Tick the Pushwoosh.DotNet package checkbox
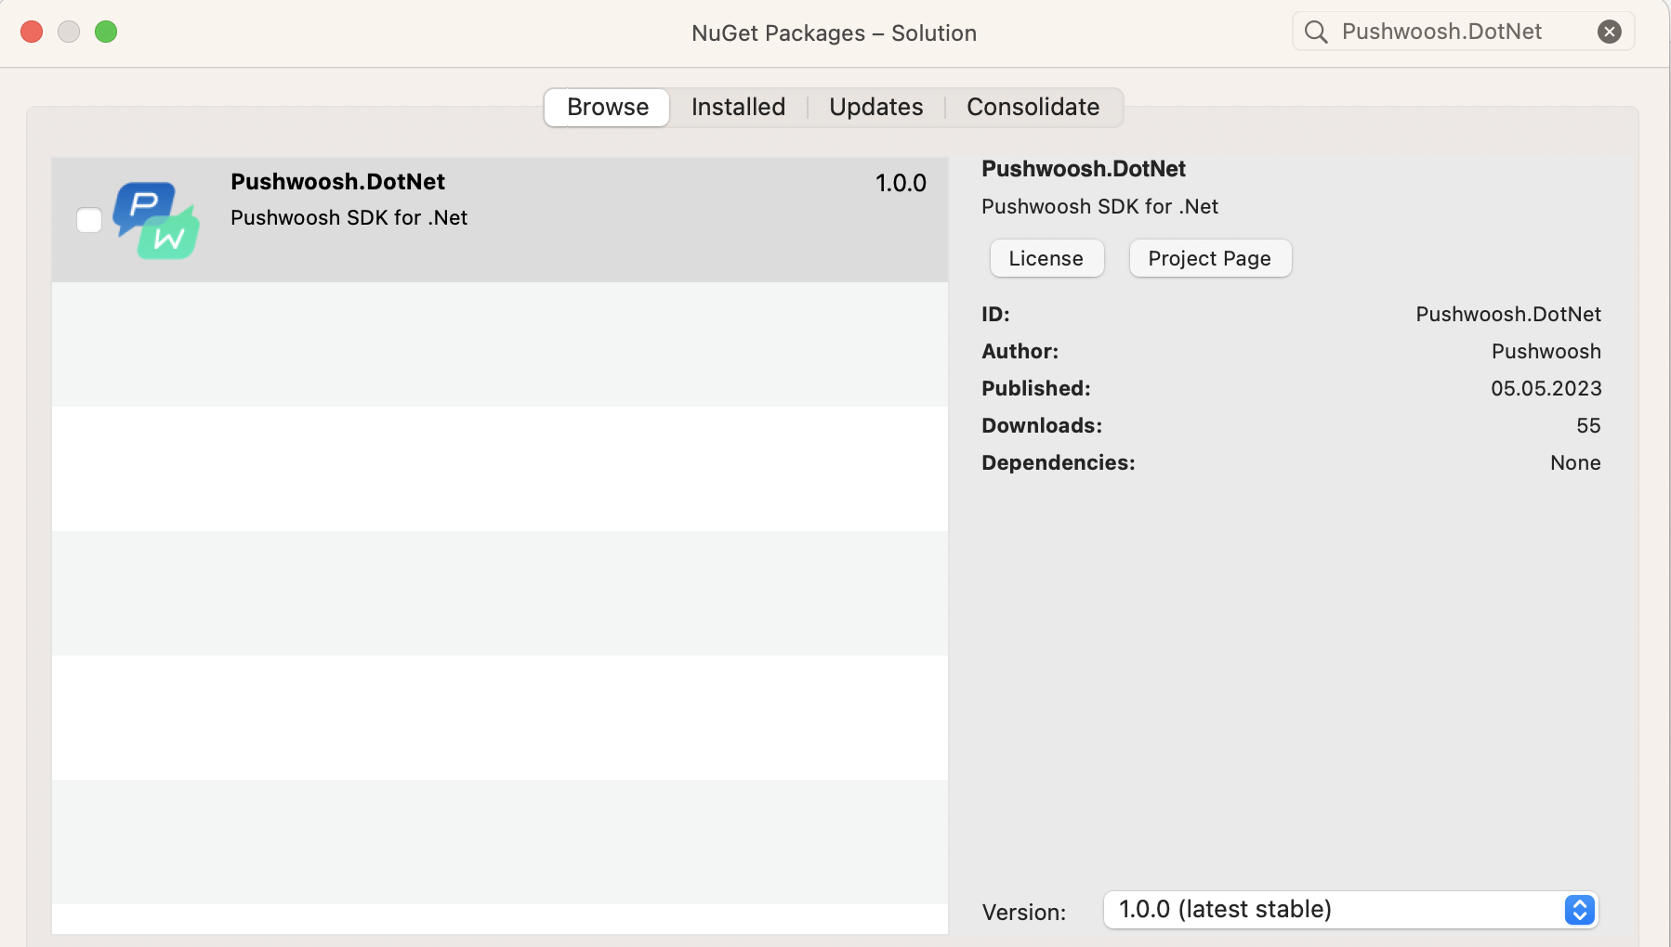The height and width of the screenshot is (947, 1671). (x=89, y=220)
